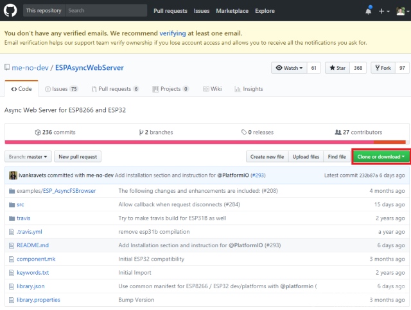Open the #293 link in latest commit

(x=258, y=175)
